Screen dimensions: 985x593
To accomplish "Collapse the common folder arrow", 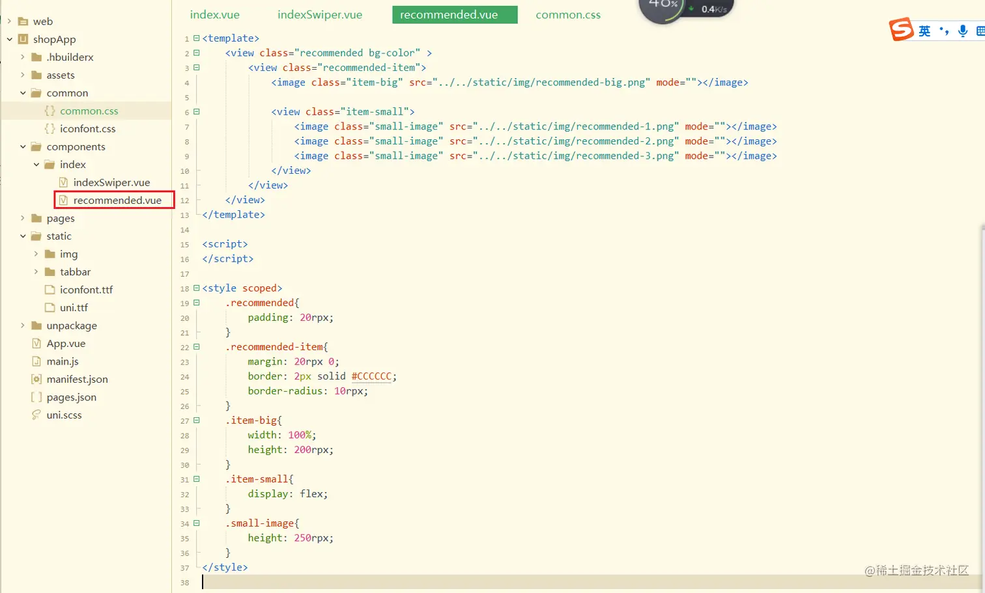I will (x=23, y=93).
